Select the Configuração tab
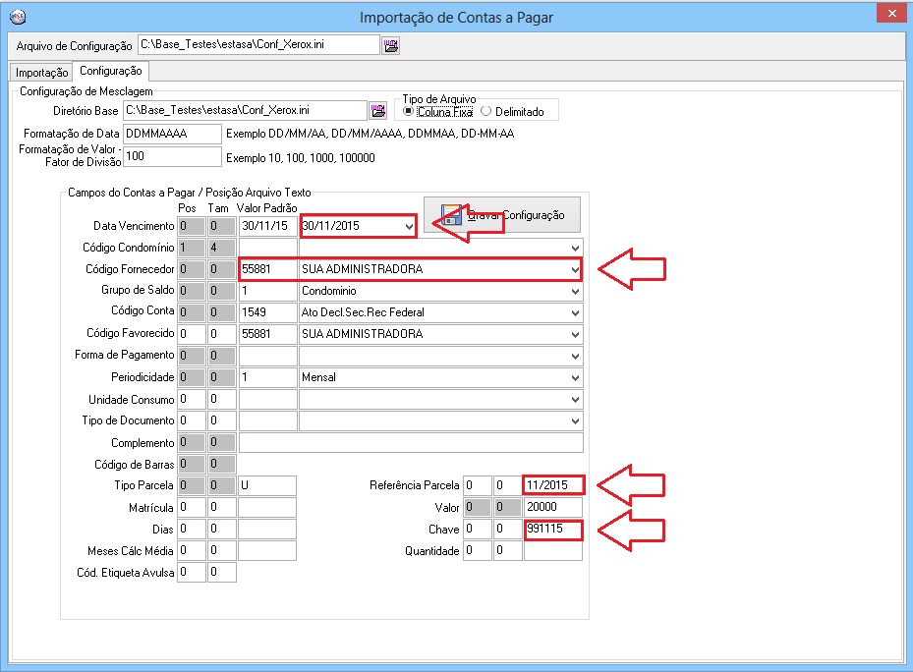Screen dimensions: 913x672 pos(110,71)
